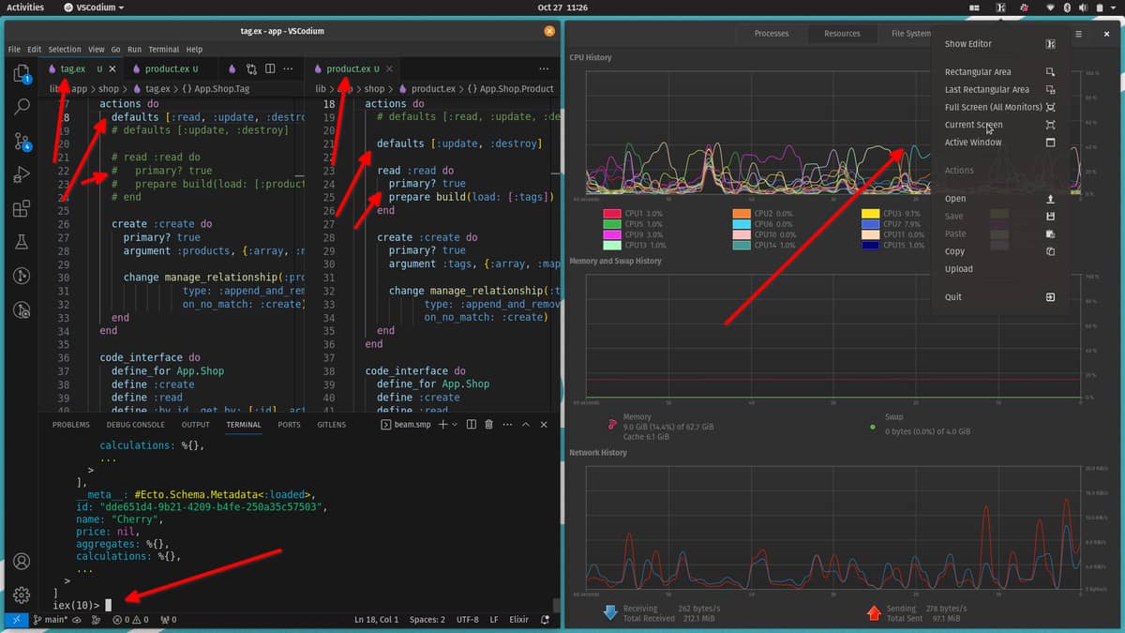Screen dimensions: 1125x633
Task: Choose Current Screen in Ksnip menu
Action: coord(973,125)
